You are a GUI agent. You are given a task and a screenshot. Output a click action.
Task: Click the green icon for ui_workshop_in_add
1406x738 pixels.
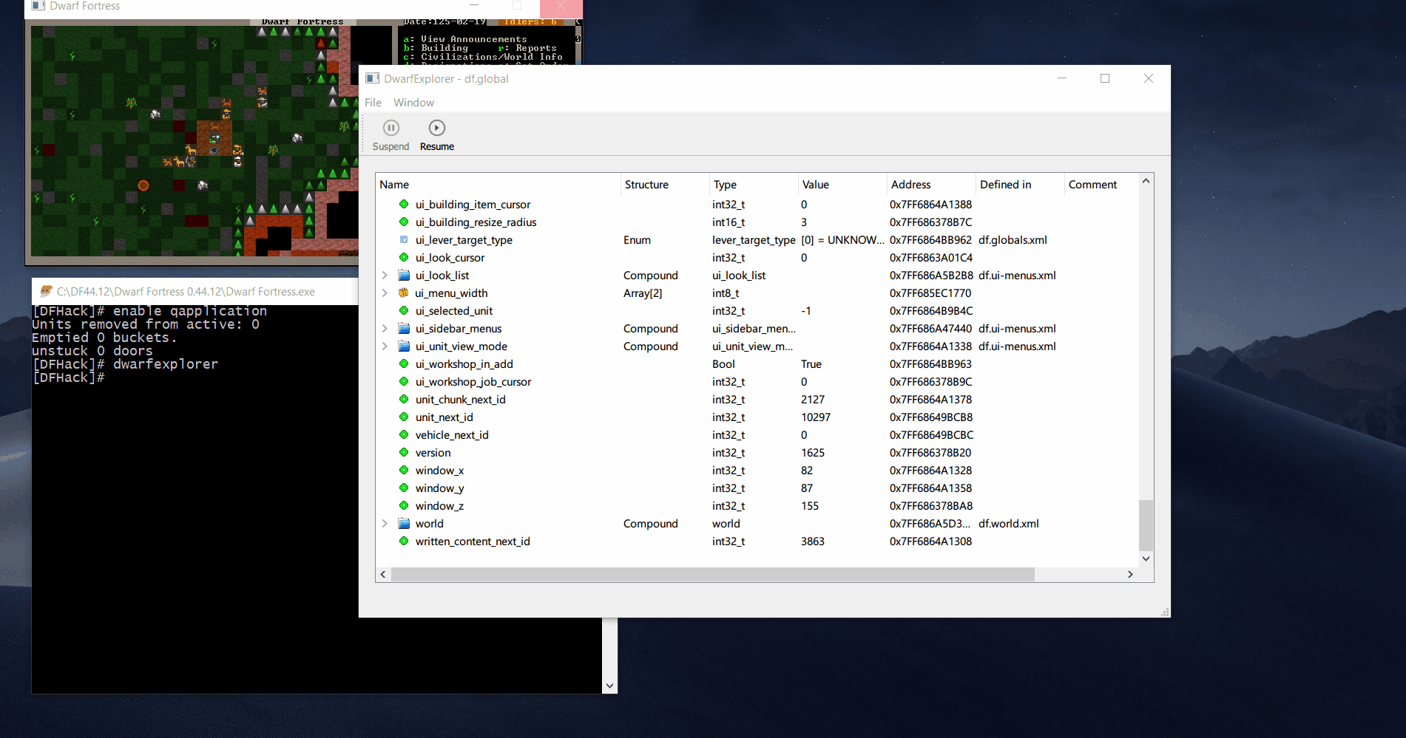(404, 363)
